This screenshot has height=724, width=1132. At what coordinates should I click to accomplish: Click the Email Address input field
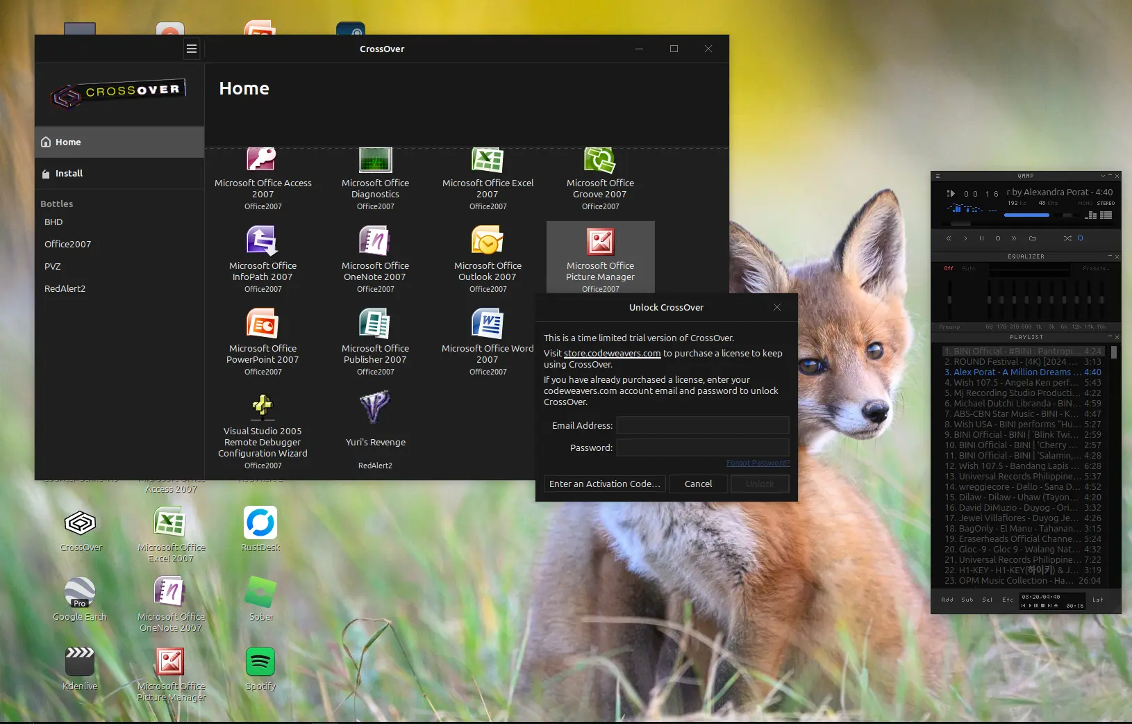(x=703, y=425)
